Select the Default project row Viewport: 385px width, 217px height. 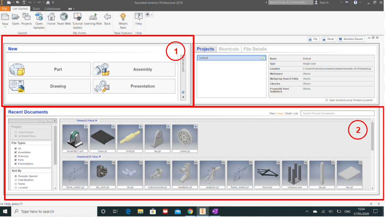(231, 58)
